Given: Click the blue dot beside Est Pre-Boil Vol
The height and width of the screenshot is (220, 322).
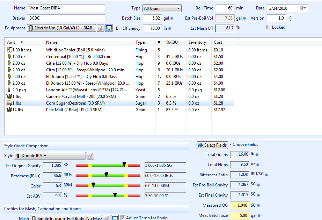Looking at the screenshot, I should [244, 18].
